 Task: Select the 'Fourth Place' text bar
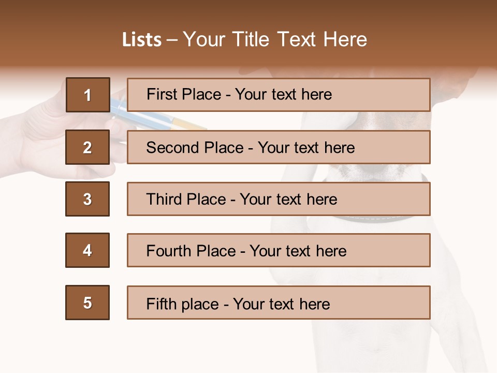279,250
